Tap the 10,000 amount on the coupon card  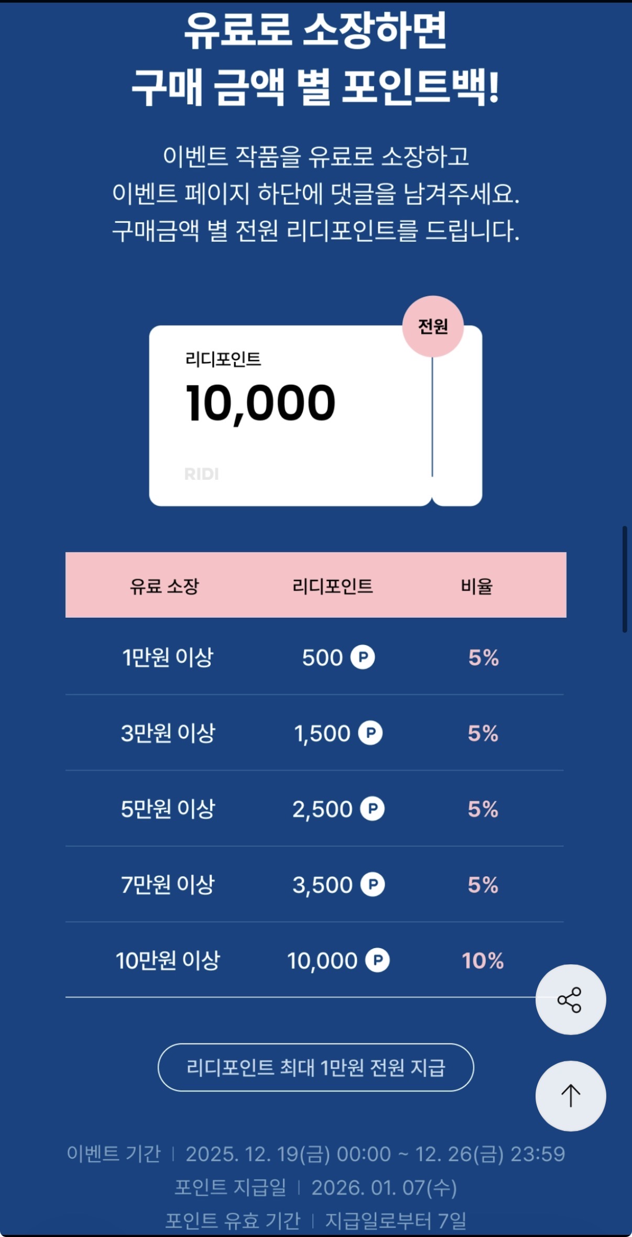coord(260,403)
